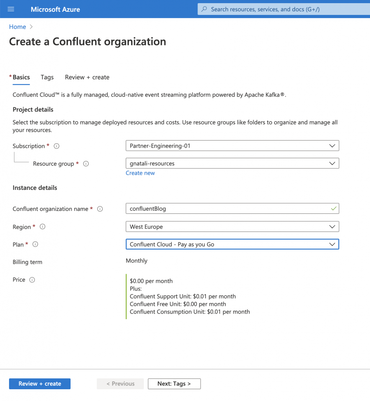Click the Review + create button
Screen dimensions: 370x401
pyautogui.click(x=40, y=384)
